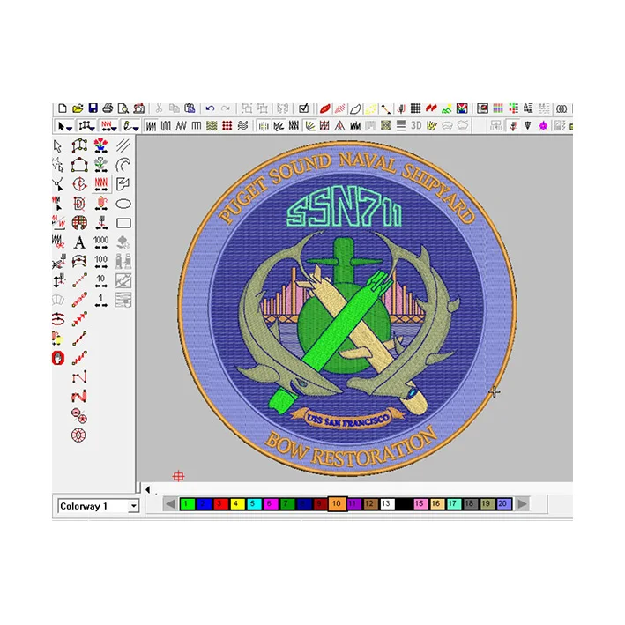This screenshot has width=625, height=625.
Task: Click the red crosshair origin marker on canvas
Action: click(178, 476)
